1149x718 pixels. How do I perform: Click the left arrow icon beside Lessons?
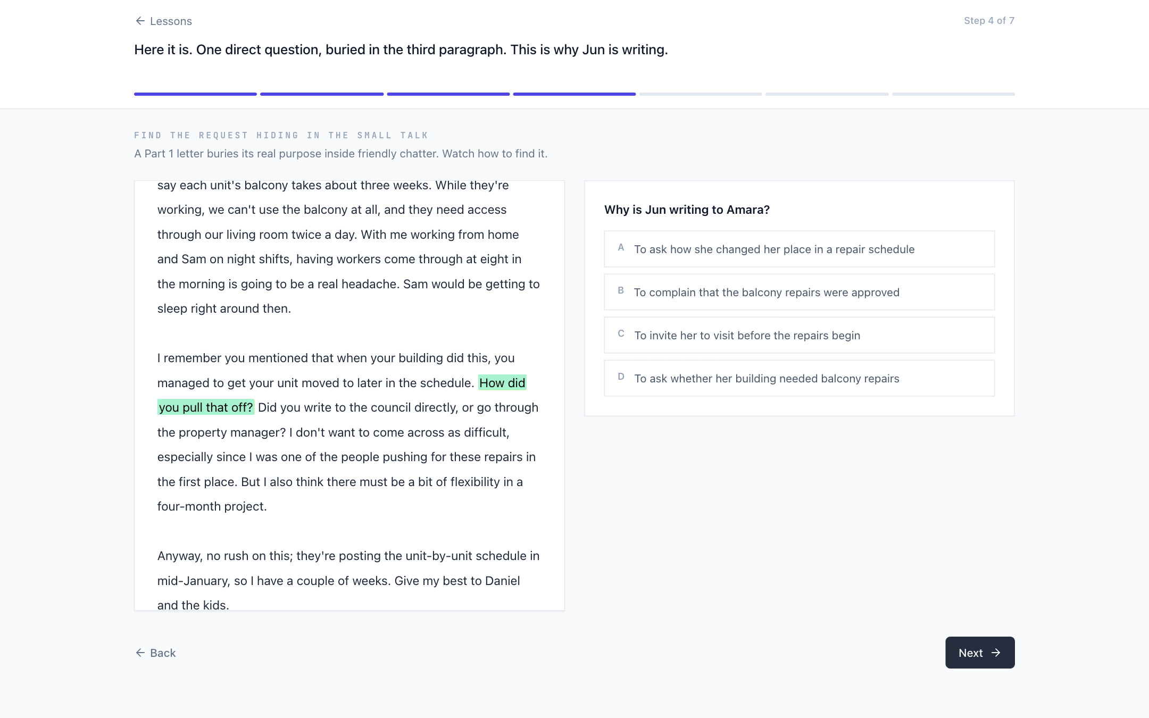pyautogui.click(x=140, y=21)
